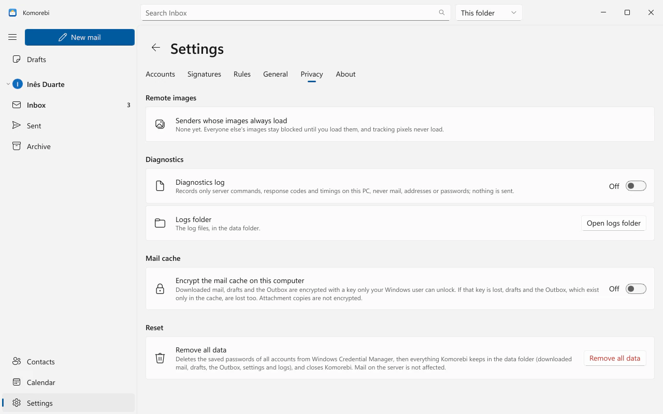
Task: Click the Sent folder label
Action: [x=34, y=126]
